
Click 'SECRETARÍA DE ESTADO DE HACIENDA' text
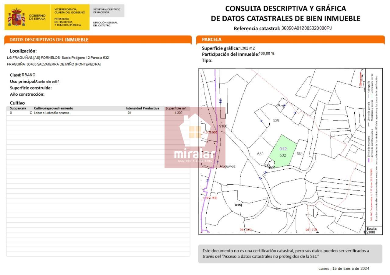(x=107, y=11)
